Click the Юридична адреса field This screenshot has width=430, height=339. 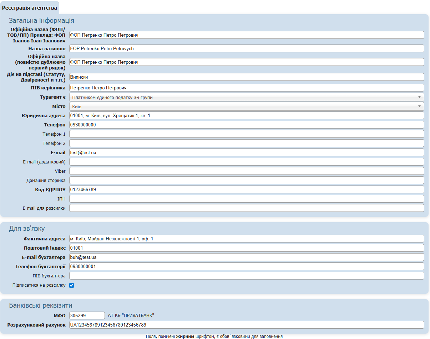click(246, 115)
